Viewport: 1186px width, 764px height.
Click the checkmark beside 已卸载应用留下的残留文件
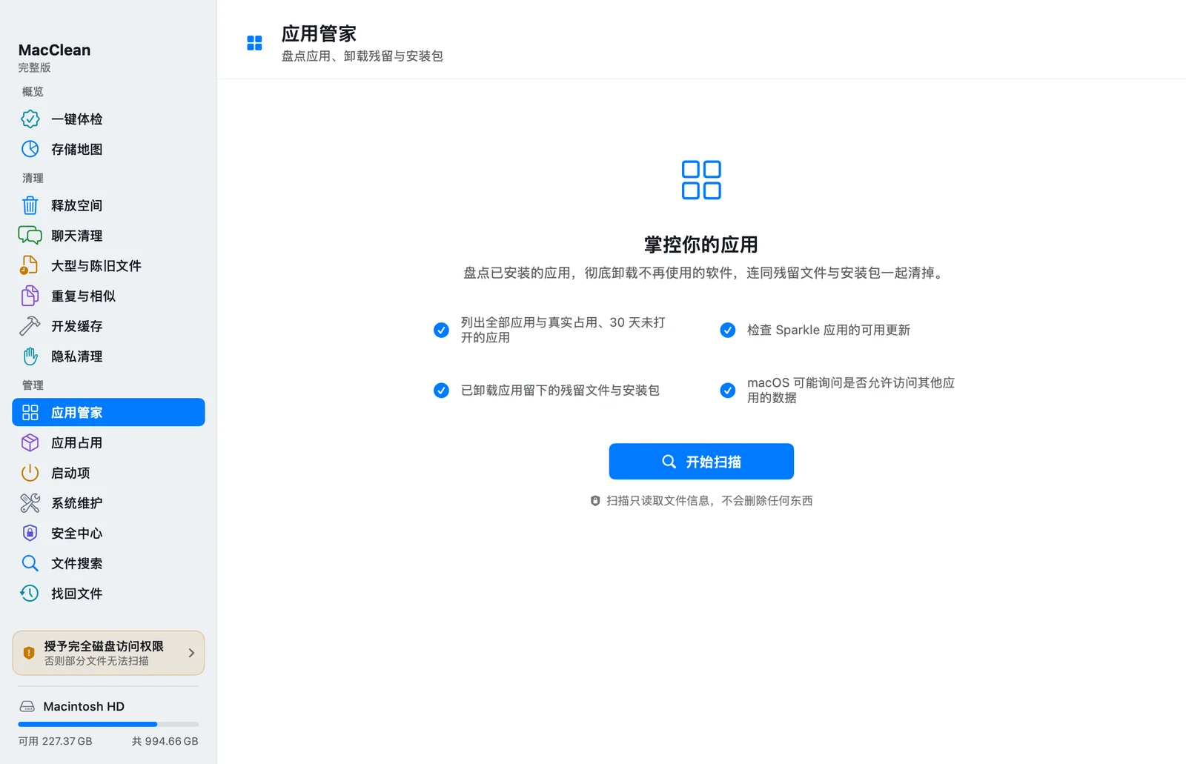point(441,391)
